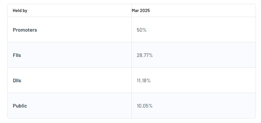Click empty space beside the FIIs label

point(76,55)
